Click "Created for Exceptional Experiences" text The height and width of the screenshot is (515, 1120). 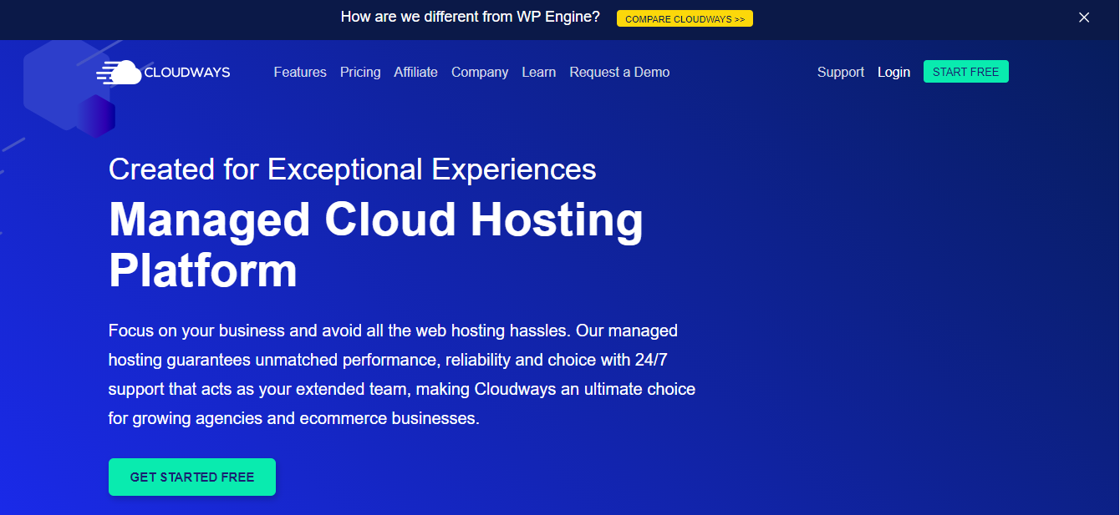click(353, 169)
